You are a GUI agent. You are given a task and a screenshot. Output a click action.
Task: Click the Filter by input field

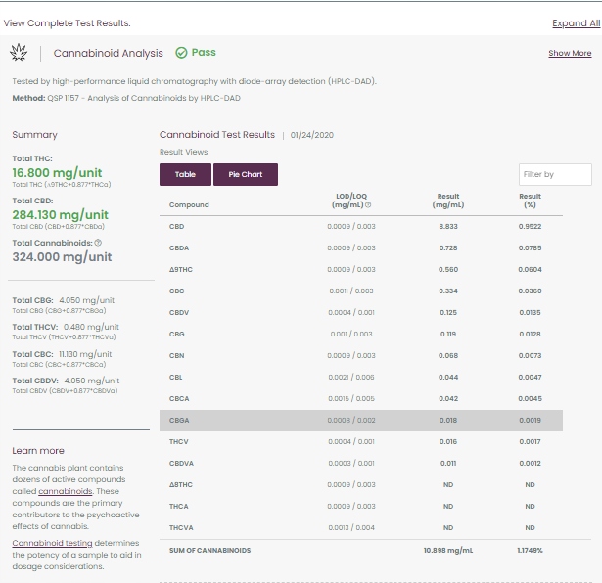555,174
